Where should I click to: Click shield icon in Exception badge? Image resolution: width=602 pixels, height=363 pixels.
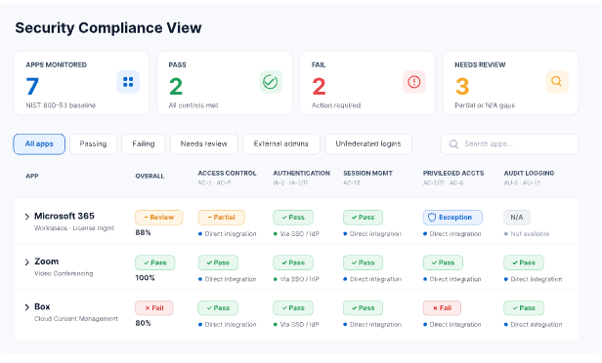click(x=432, y=218)
